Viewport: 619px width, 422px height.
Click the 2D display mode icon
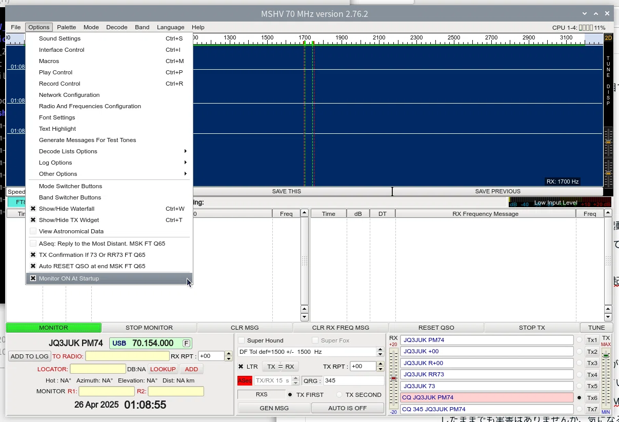pos(608,38)
